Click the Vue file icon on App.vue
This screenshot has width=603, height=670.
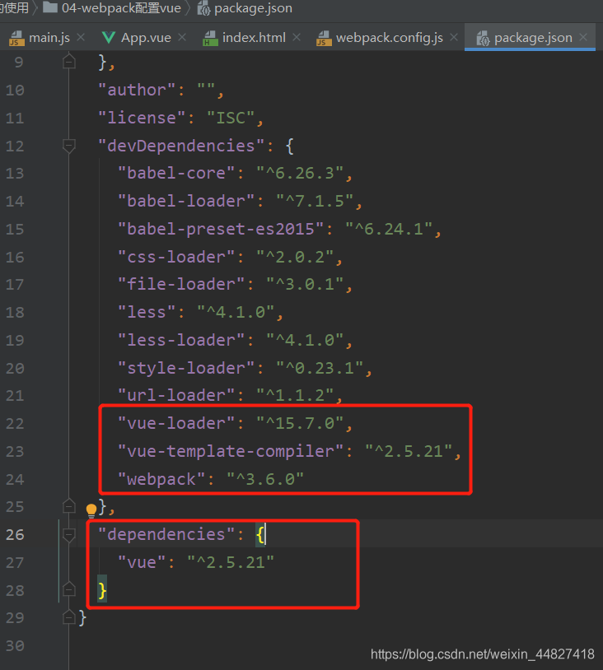click(109, 38)
